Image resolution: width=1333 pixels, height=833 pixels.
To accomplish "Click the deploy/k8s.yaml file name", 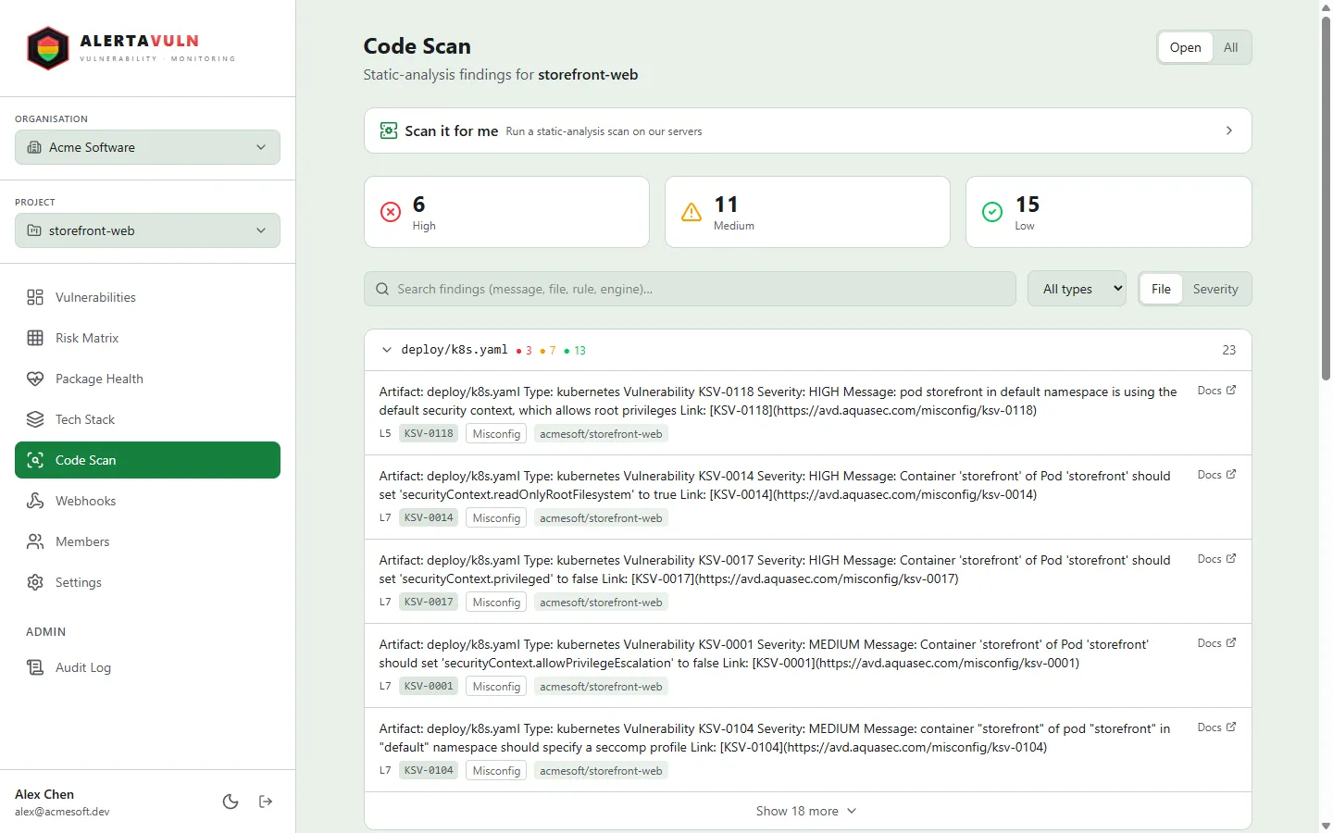I will pyautogui.click(x=454, y=350).
